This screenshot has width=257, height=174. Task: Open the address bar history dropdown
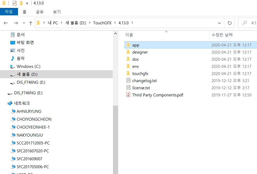point(219,23)
